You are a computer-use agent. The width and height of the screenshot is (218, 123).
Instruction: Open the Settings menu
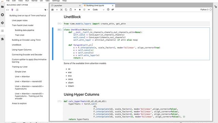click(x=56, y=1)
